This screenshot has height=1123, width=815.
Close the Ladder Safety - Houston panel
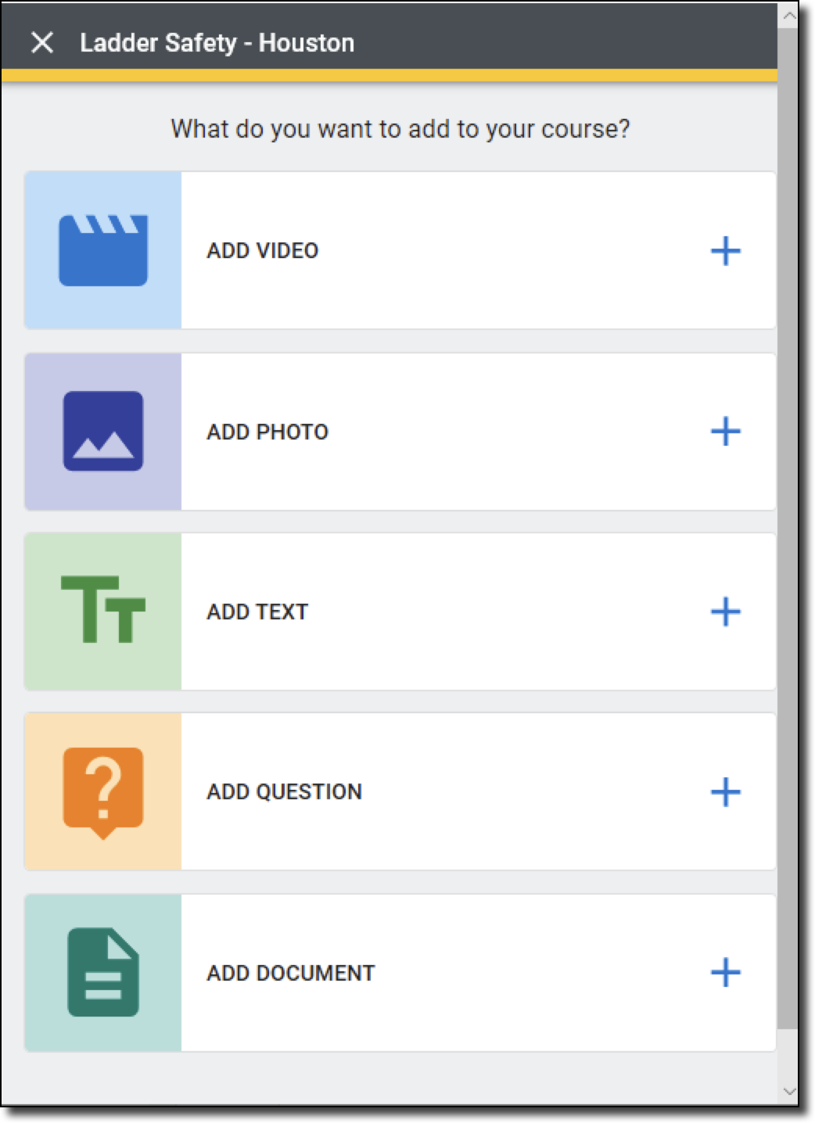(x=42, y=43)
